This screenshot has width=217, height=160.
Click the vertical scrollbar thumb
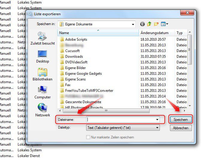190,50
